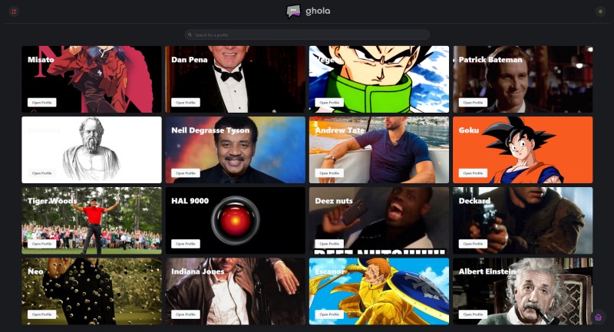Image resolution: width=614 pixels, height=332 pixels.
Task: Click the Tiger Woods name label
Action: tap(52, 201)
